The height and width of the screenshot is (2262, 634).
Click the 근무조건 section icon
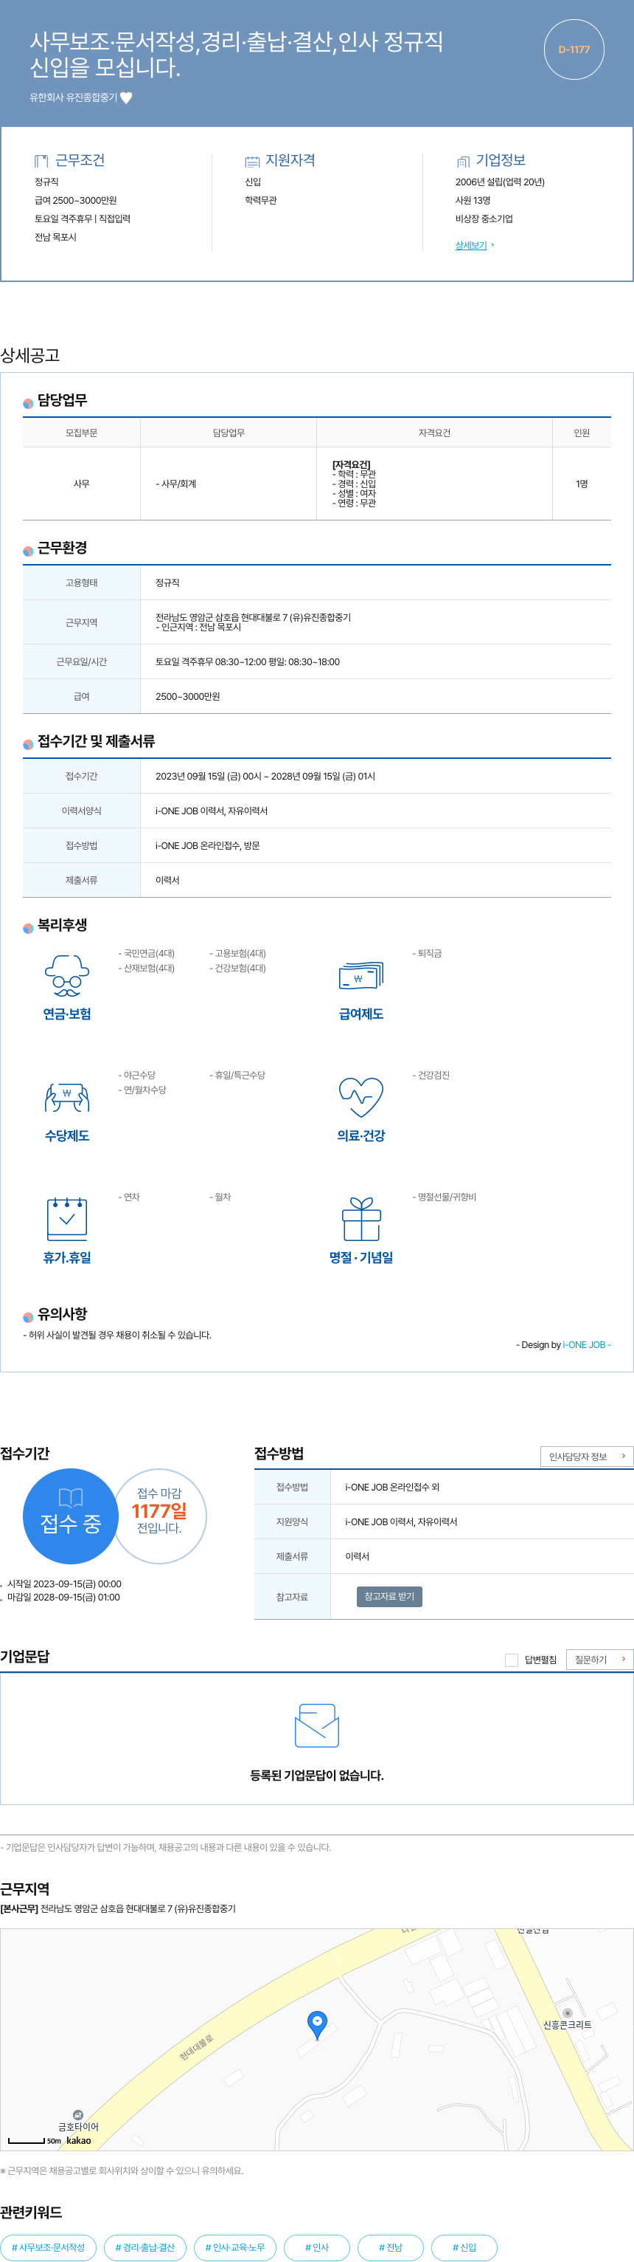click(x=41, y=161)
